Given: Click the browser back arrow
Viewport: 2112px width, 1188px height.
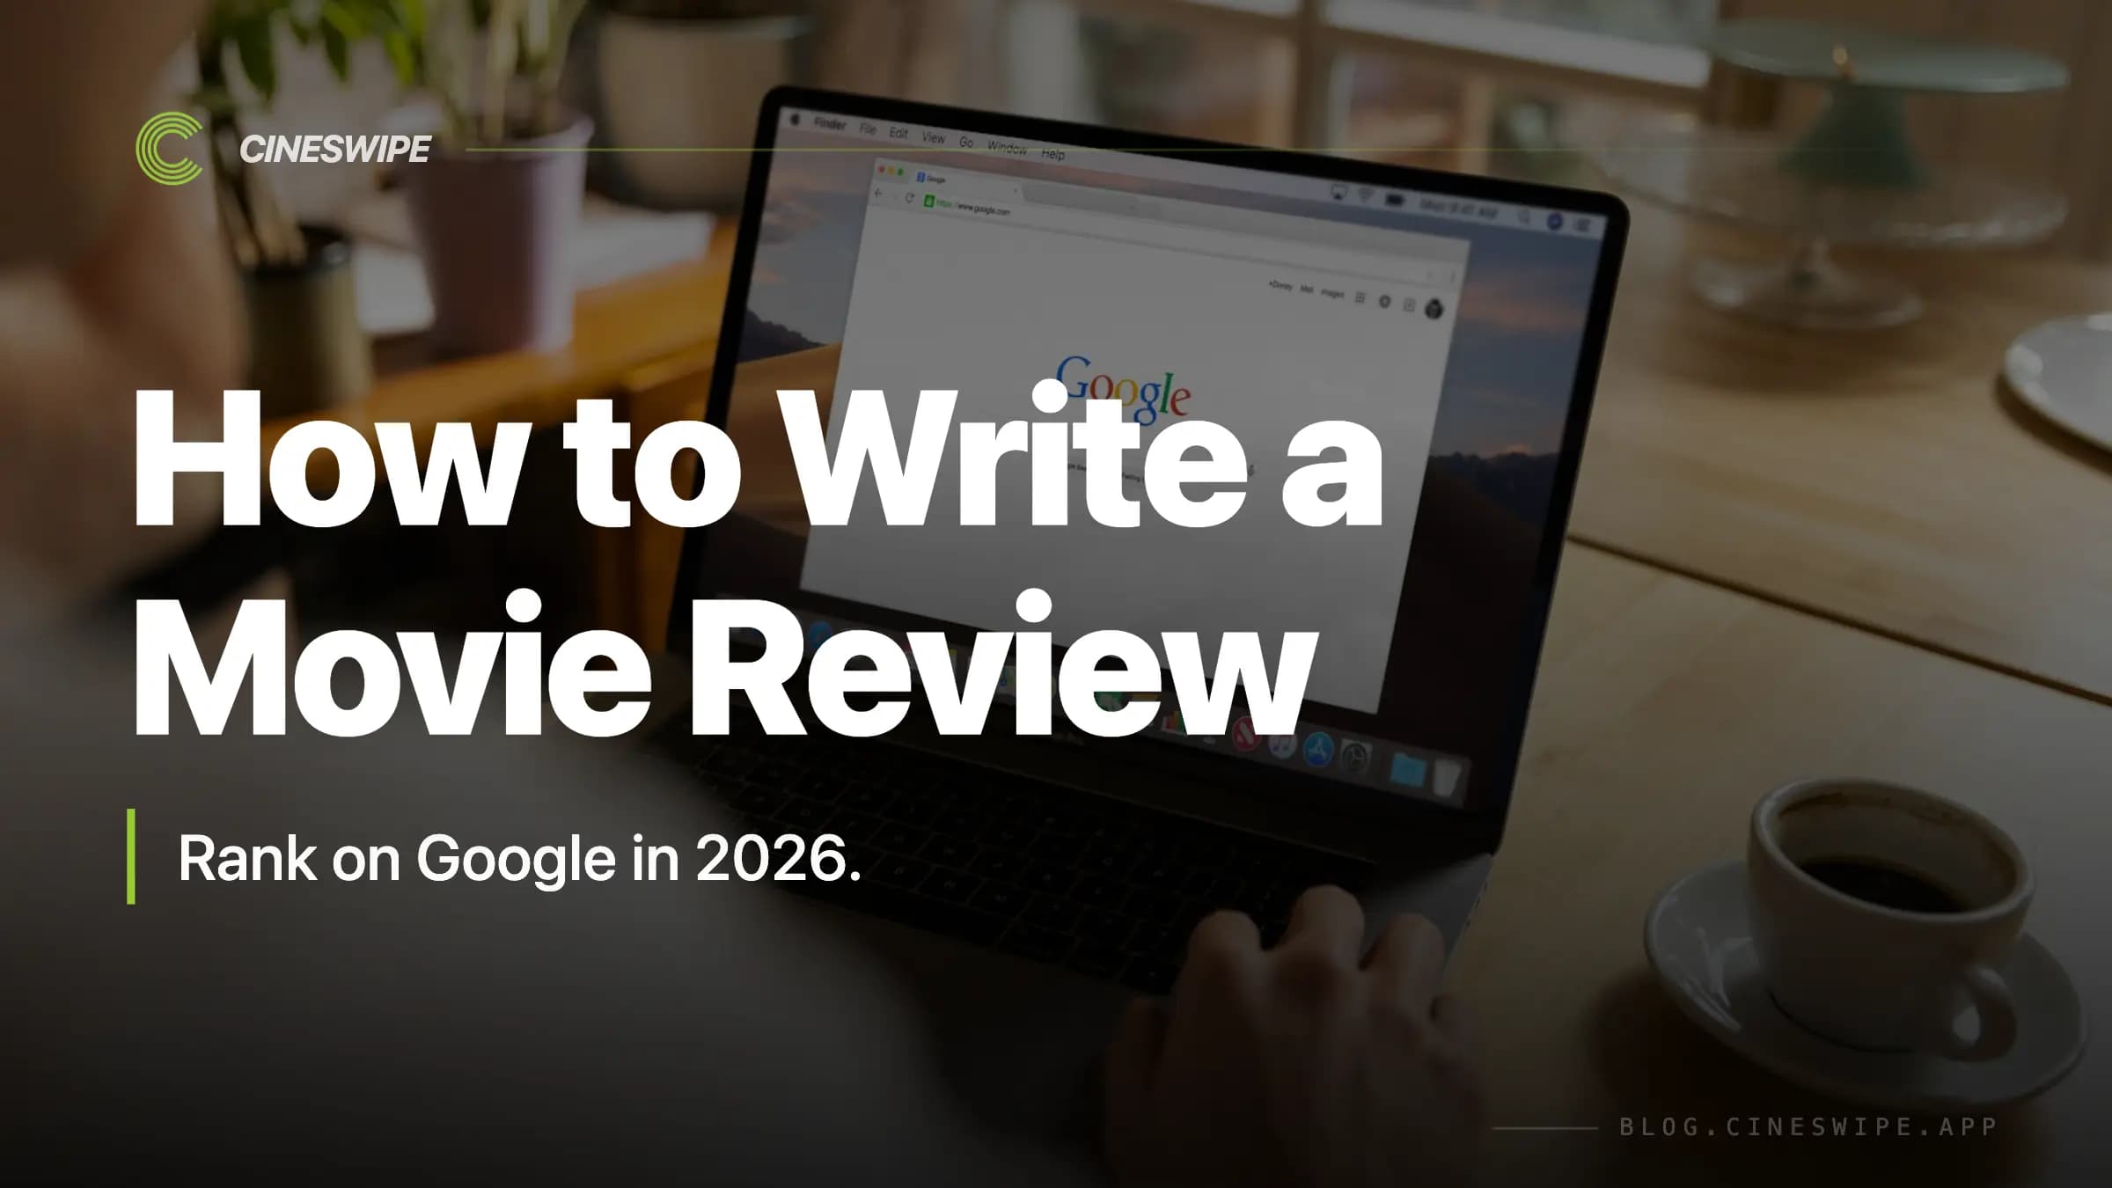Looking at the screenshot, I should (x=878, y=194).
